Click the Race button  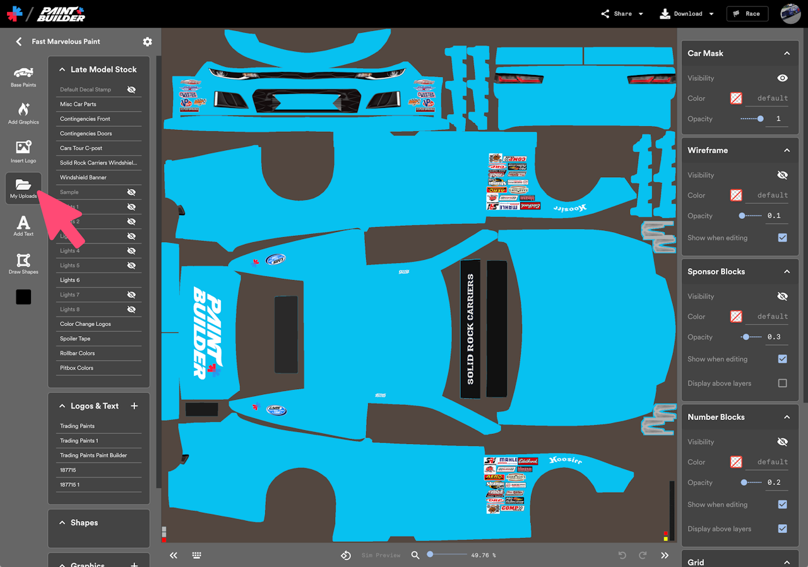(x=747, y=14)
